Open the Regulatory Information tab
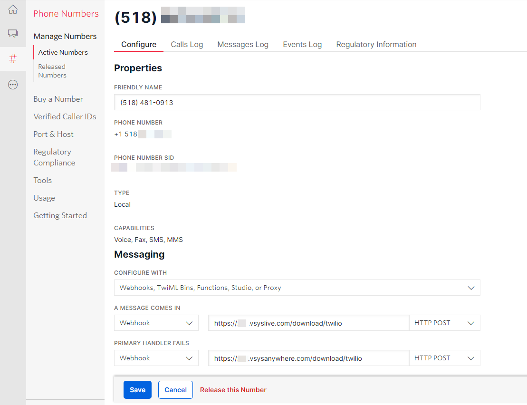The width and height of the screenshot is (527, 405). [376, 44]
